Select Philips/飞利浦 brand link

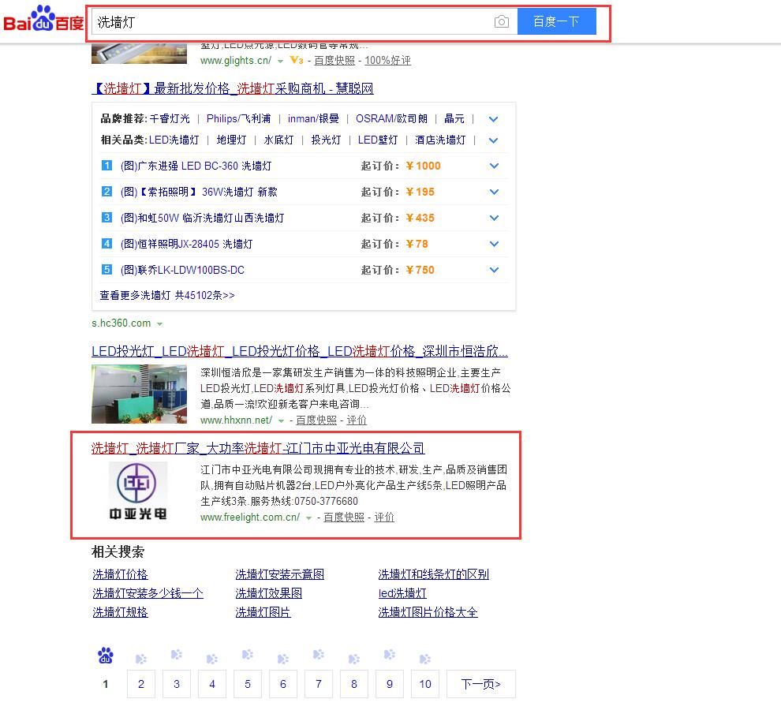pos(238,119)
